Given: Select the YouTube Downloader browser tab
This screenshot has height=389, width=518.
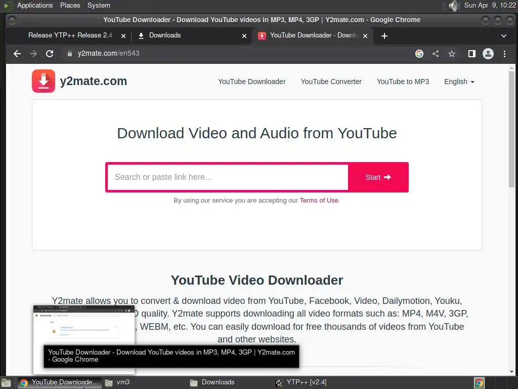Looking at the screenshot, I should (x=314, y=35).
